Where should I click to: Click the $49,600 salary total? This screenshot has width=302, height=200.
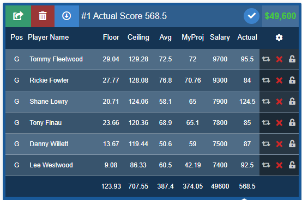pos(280,16)
